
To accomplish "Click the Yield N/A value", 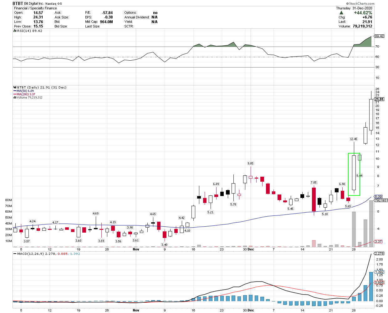I will pyautogui.click(x=154, y=22).
